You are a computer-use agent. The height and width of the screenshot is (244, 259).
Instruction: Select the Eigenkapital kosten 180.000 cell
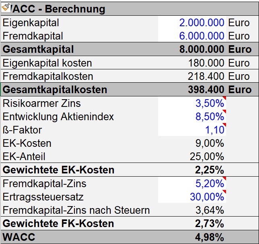(192, 63)
